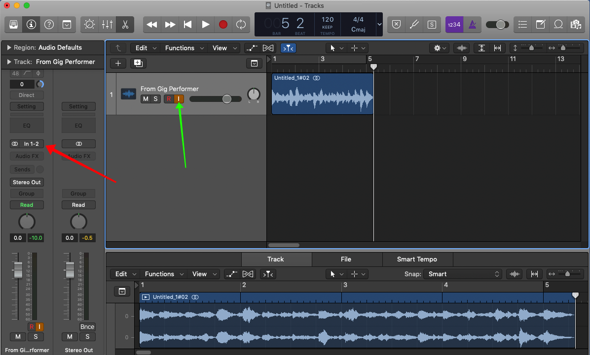Switch to the Smart Tempo tab
The image size is (590, 355).
[x=417, y=259]
